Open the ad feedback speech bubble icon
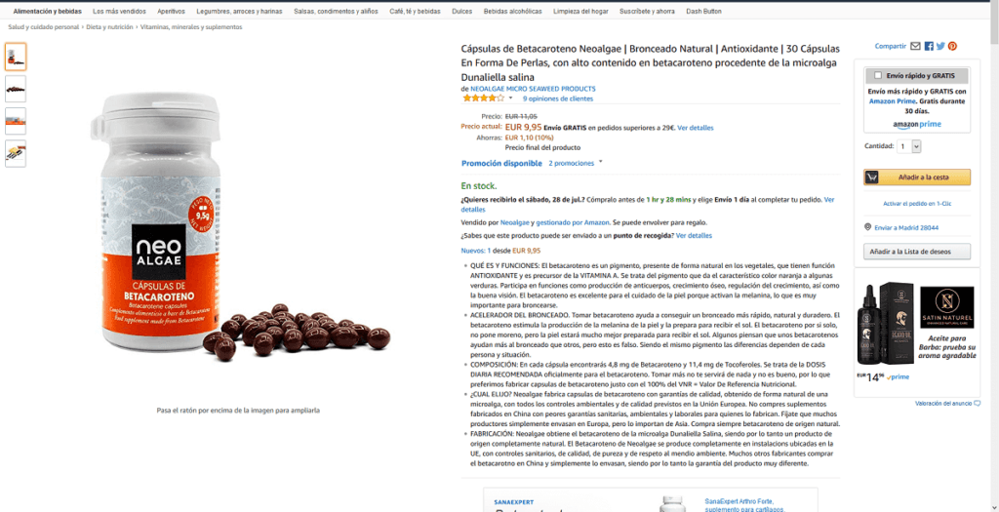The image size is (999, 512). pos(978,403)
